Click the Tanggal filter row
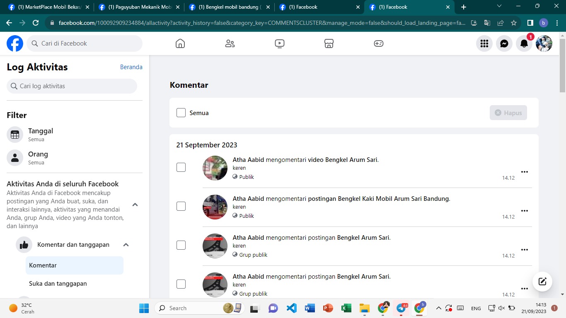Screen dimensions: 566x318 click(x=75, y=135)
